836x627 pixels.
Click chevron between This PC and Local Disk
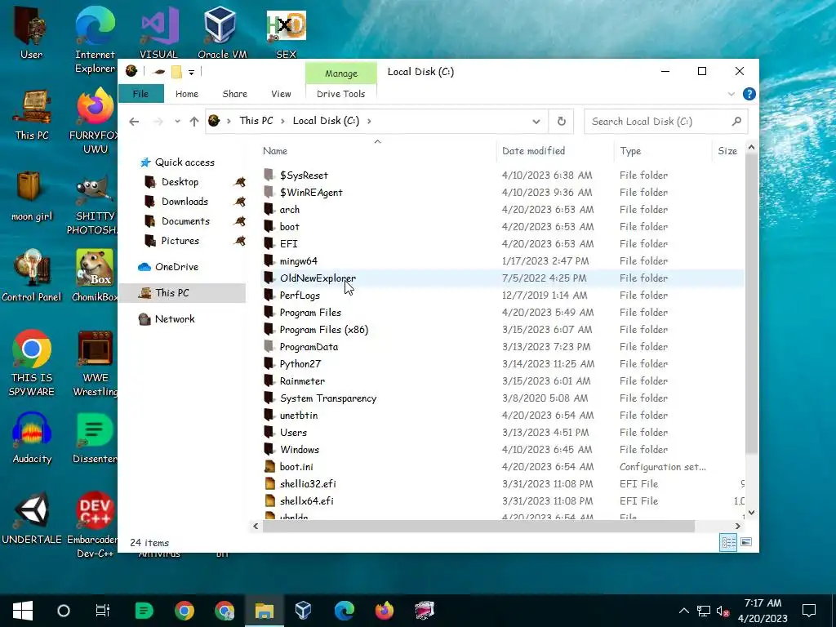(282, 121)
